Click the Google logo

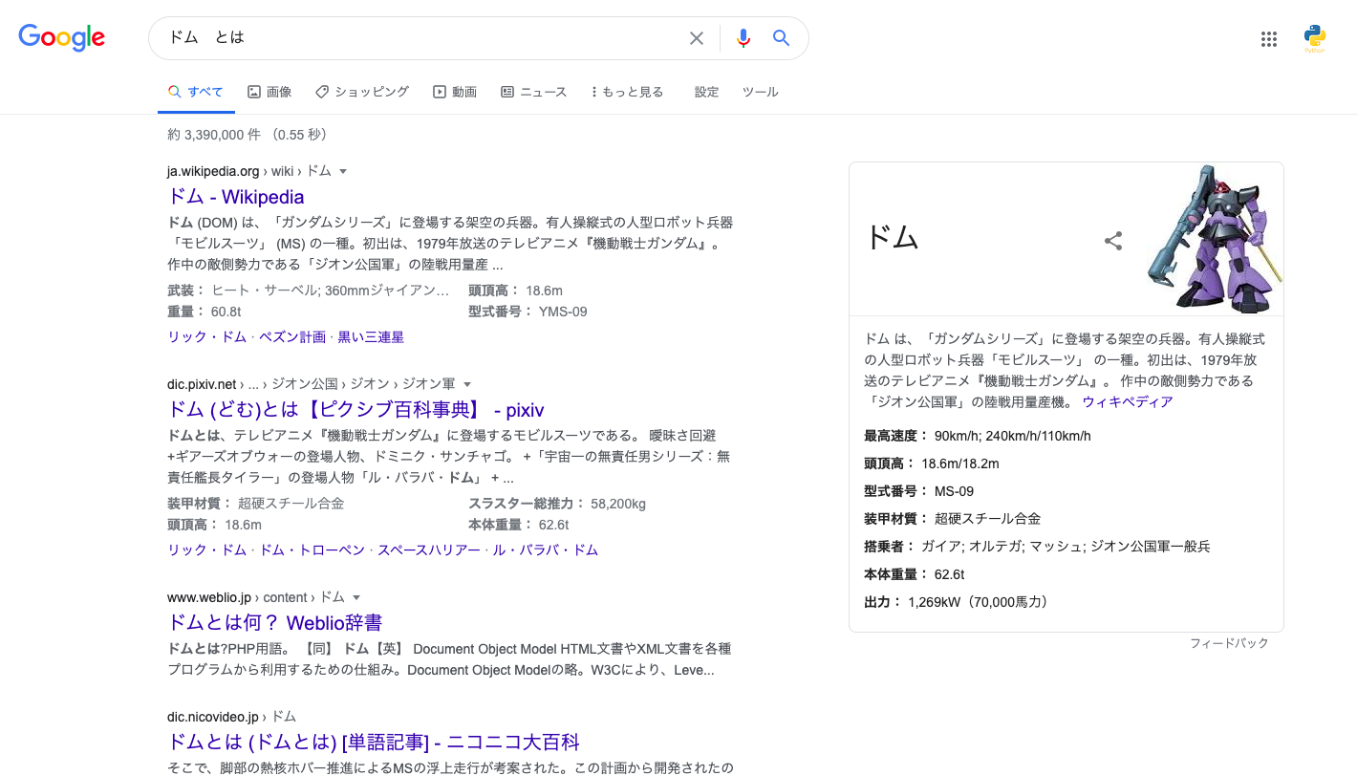coord(62,37)
